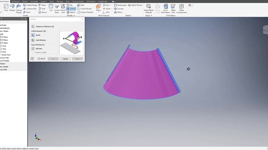
Task: Select the Derive command
Action: tap(43, 12)
